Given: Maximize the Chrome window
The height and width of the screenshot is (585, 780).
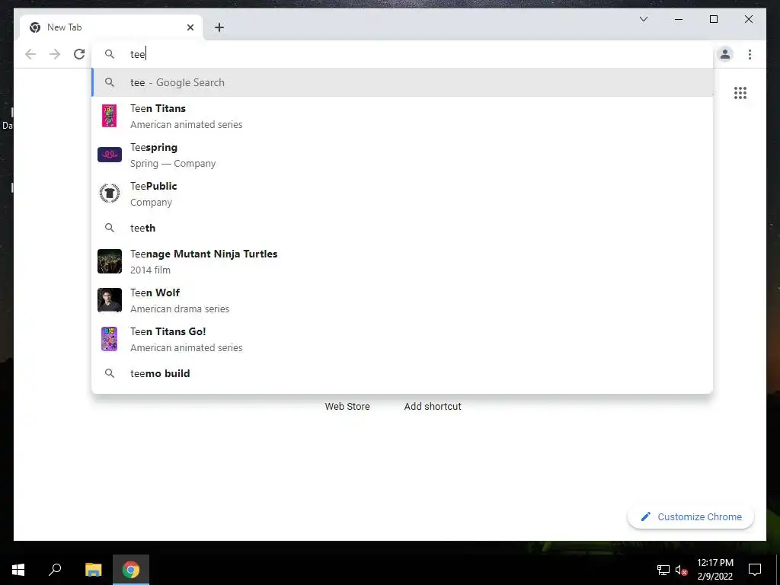Looking at the screenshot, I should tap(713, 19).
